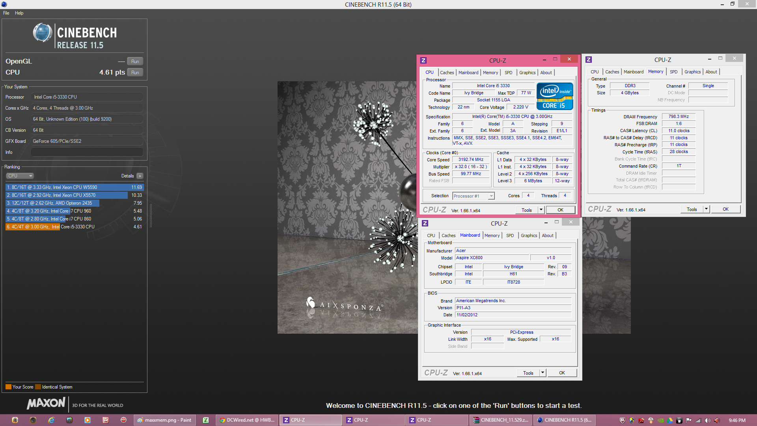The width and height of the screenshot is (757, 426).
Task: Open CPU tab in Mainboard CPU-Z window
Action: tap(431, 235)
